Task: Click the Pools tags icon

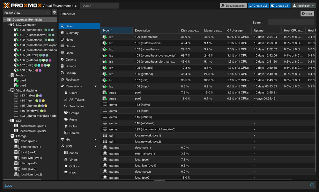Action: point(66,120)
